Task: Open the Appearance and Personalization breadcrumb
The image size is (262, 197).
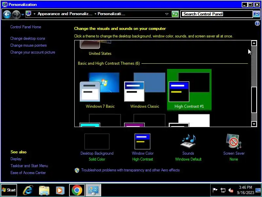Action: [x=65, y=14]
